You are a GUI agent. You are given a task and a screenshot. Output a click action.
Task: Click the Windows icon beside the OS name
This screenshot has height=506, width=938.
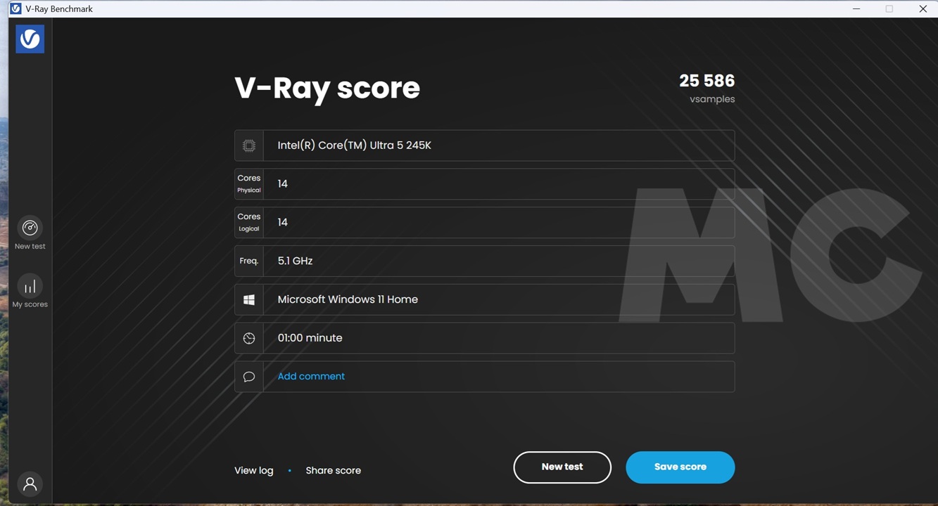(249, 299)
